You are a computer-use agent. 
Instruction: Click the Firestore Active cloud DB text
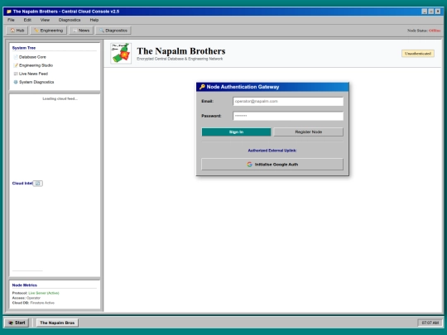tap(42, 303)
